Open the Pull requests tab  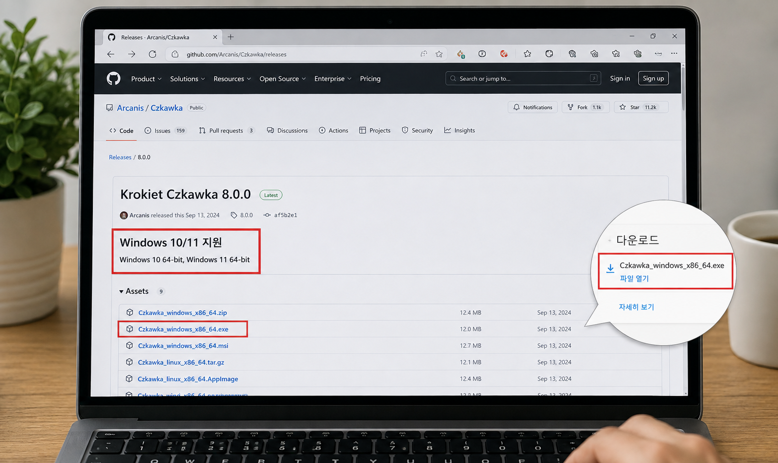(226, 131)
